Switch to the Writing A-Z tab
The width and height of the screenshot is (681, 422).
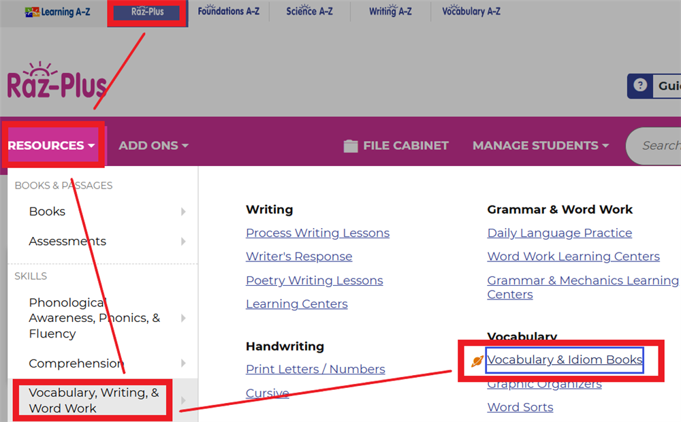point(390,12)
